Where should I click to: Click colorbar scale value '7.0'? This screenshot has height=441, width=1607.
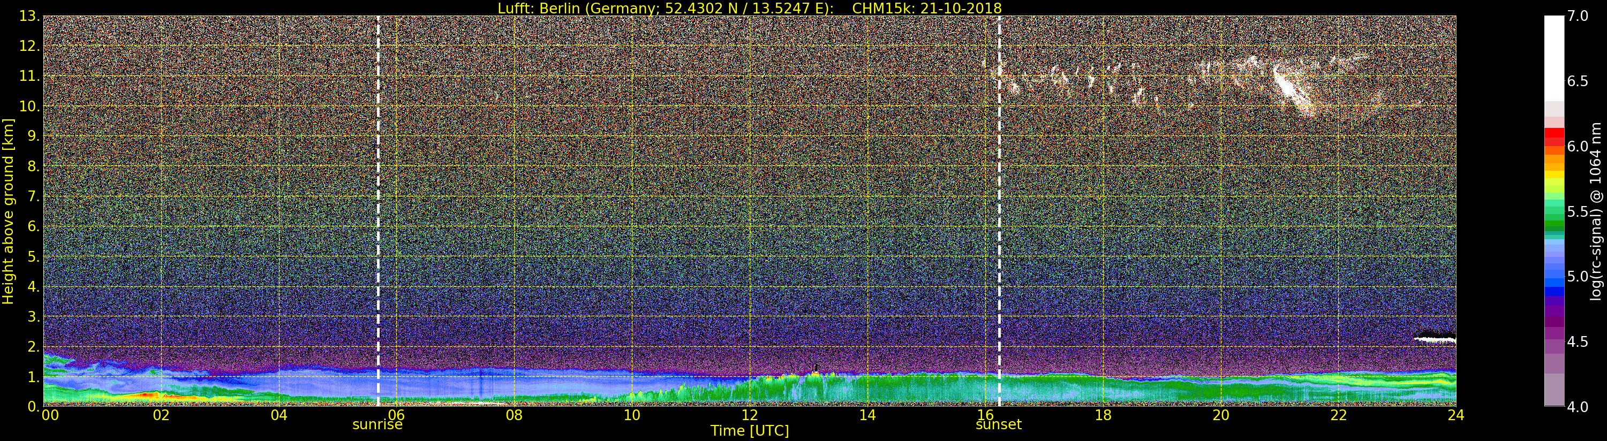click(1578, 16)
